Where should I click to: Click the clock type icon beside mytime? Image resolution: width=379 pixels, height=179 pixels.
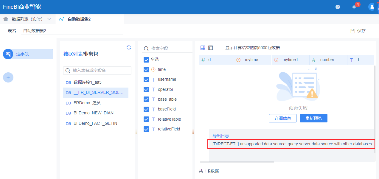pos(238,60)
